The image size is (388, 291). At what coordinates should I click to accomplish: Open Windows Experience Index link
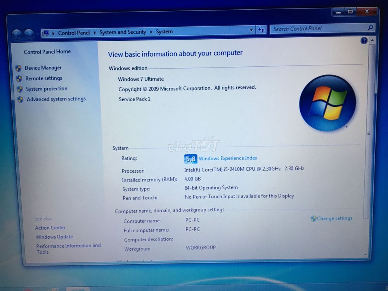tap(228, 158)
